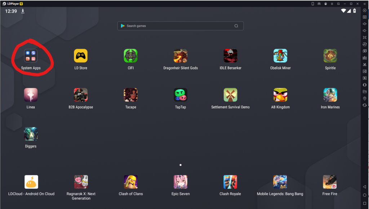The image size is (369, 209).
Task: Tap the Android Home circle
Action: point(365,195)
